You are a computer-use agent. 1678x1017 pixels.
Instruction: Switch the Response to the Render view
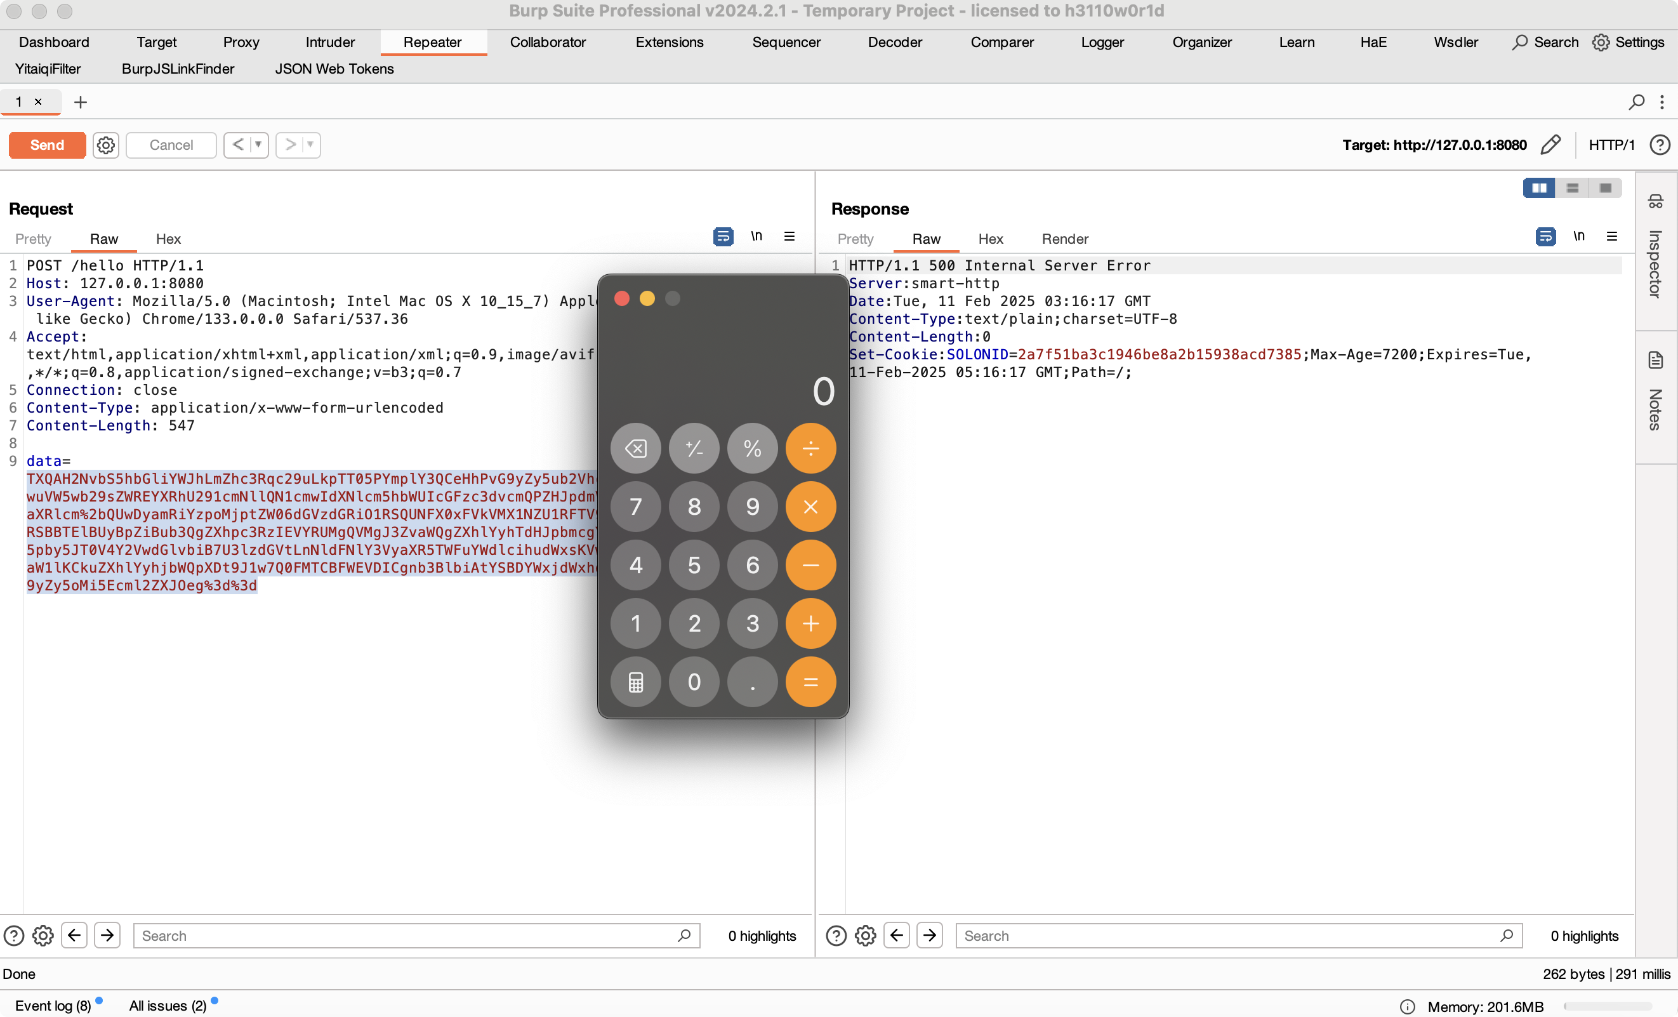point(1064,239)
